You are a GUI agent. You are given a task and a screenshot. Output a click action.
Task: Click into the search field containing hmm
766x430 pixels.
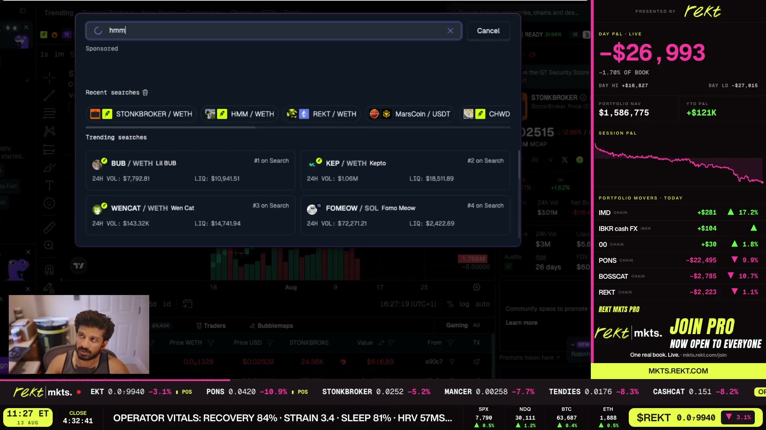tap(274, 31)
